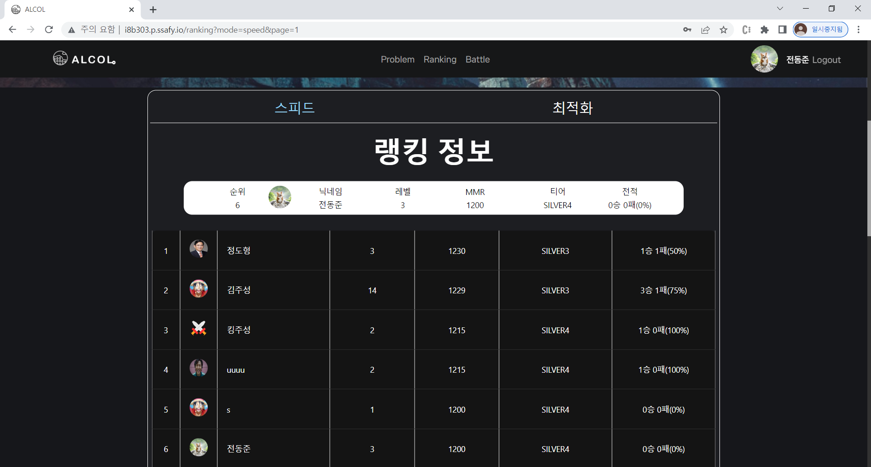Click nickname 김주성 in the table
The width and height of the screenshot is (871, 467).
[x=239, y=290]
